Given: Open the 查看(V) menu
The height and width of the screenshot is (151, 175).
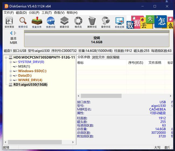Looking at the screenshot, I should (59, 13).
